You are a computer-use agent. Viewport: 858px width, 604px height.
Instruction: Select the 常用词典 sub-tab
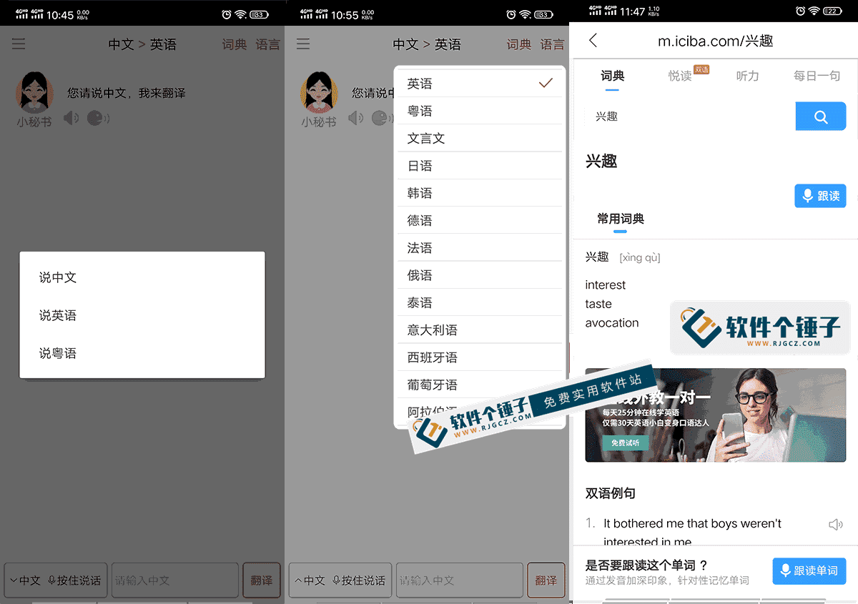(621, 219)
